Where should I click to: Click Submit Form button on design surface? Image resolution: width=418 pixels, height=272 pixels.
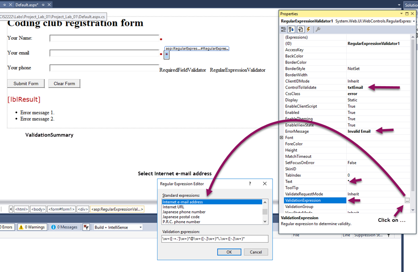(x=26, y=84)
